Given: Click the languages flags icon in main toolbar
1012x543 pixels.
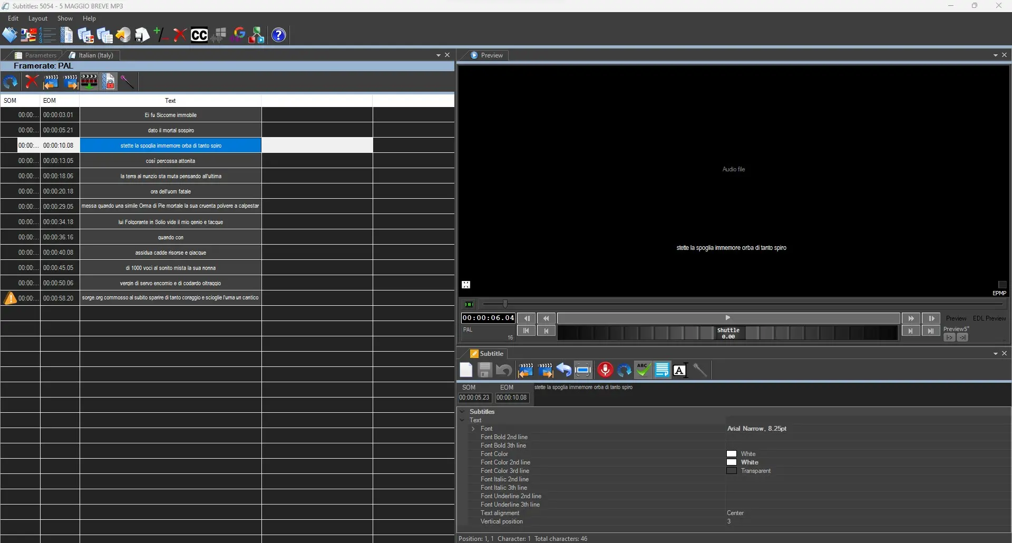Looking at the screenshot, I should pos(28,35).
